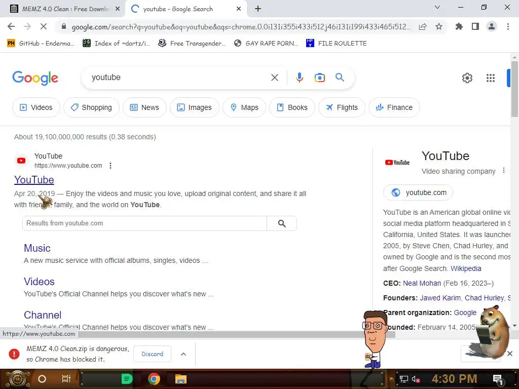The height and width of the screenshot is (389, 519).
Task: Stop the page from loading
Action: coord(44,26)
